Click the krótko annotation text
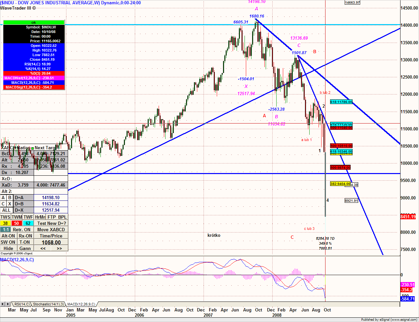 [214, 235]
